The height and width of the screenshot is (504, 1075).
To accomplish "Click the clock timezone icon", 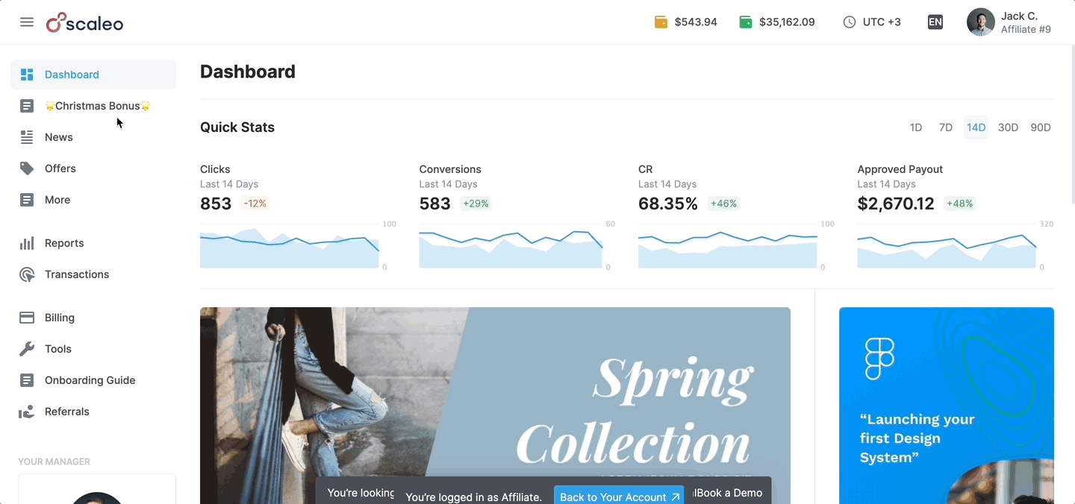I will (850, 22).
